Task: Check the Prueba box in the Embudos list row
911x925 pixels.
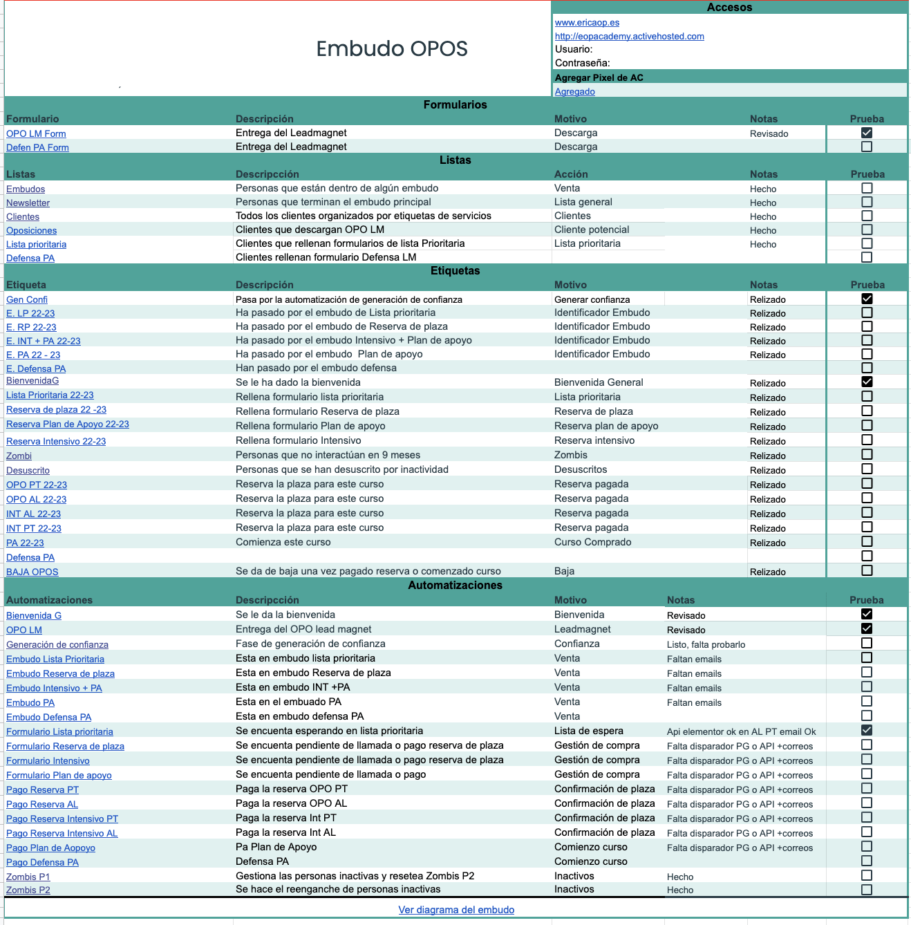Action: coord(867,188)
